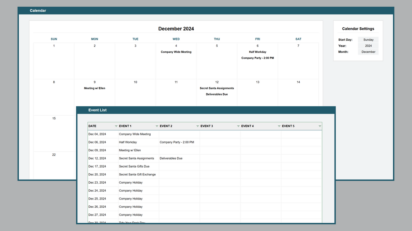Select the Dec 25, 2024 date cell
Viewport: 412px width, 231px height.
[x=97, y=199]
